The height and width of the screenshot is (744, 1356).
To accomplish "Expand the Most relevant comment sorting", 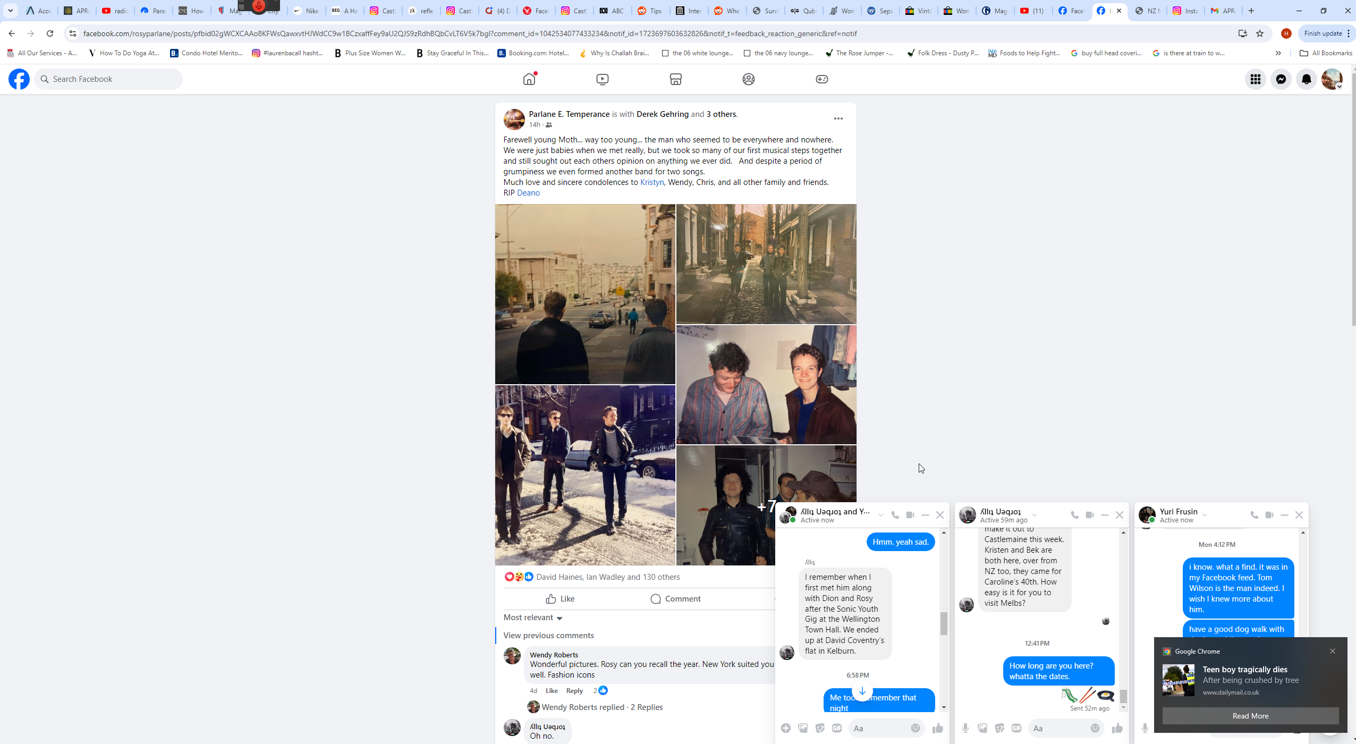I will point(533,618).
